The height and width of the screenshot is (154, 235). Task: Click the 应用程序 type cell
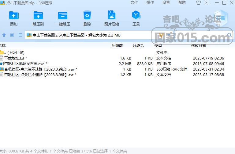tap(164, 64)
